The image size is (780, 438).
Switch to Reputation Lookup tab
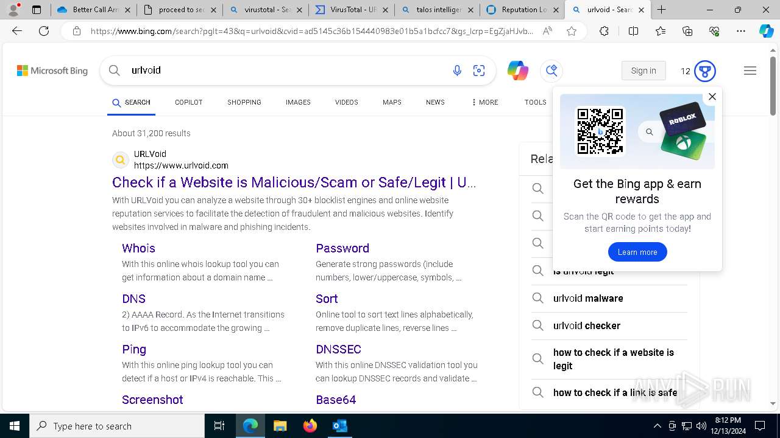(522, 10)
